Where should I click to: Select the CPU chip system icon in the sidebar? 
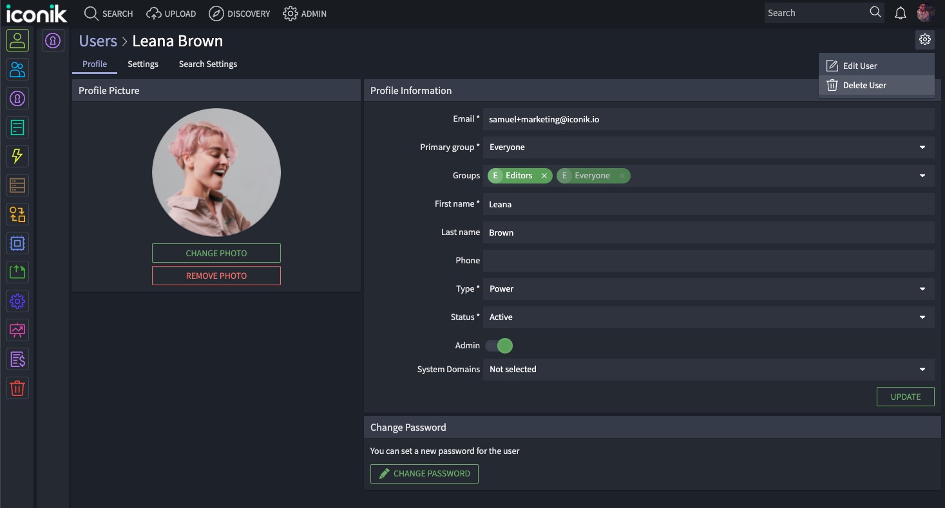17,243
